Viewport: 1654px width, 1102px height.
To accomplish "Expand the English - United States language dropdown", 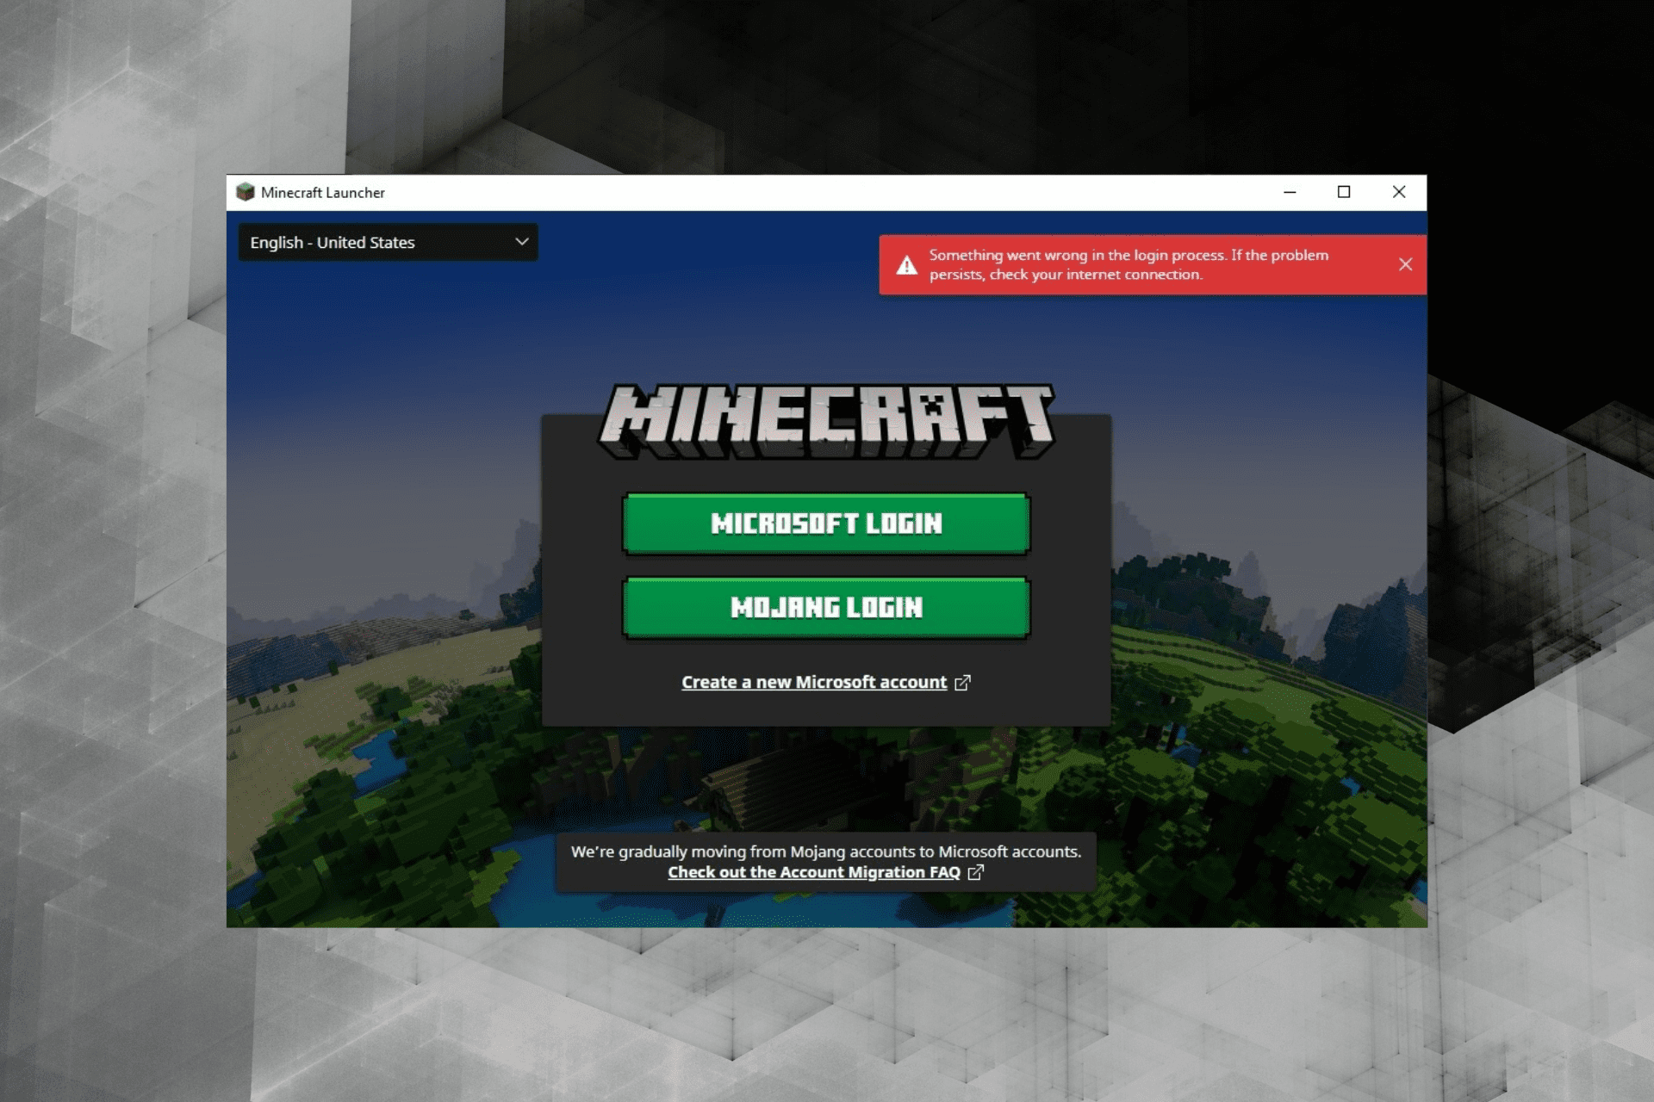I will tap(388, 241).
